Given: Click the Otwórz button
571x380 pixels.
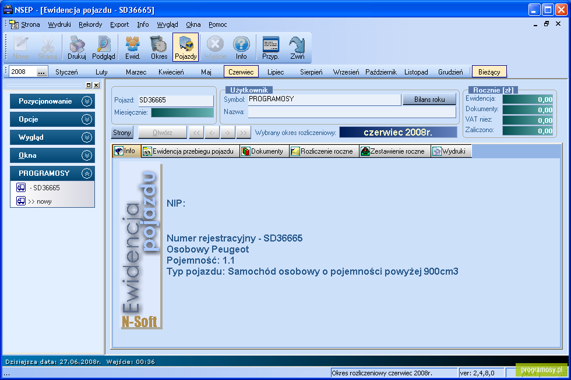Looking at the screenshot, I should point(163,132).
